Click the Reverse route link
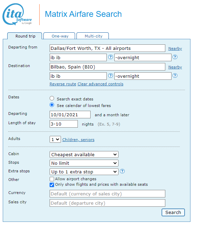The height and width of the screenshot is (226, 197). pos(63,84)
